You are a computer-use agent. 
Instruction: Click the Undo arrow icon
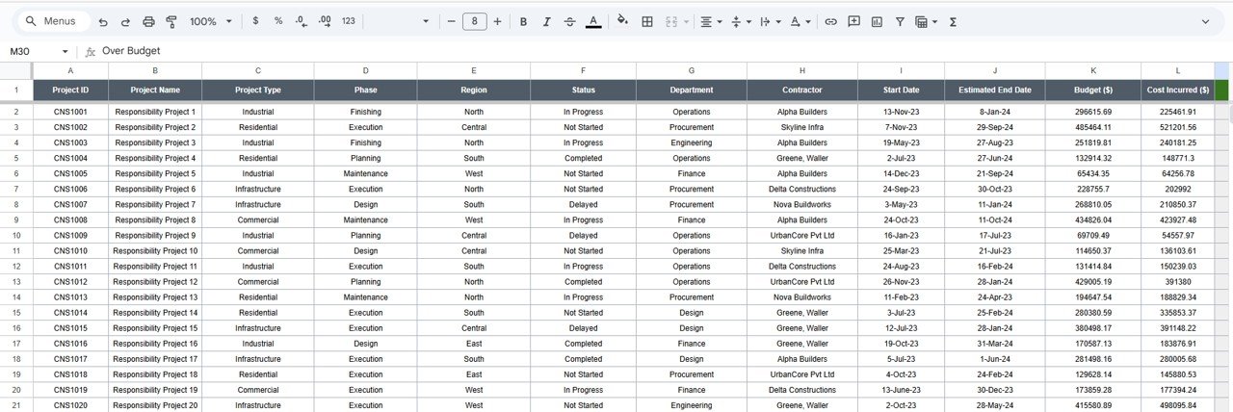click(x=103, y=21)
